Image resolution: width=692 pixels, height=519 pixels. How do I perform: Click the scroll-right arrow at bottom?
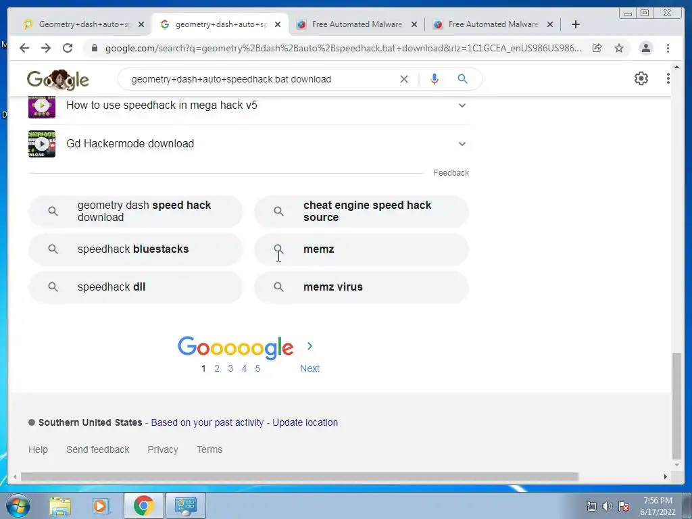(666, 476)
